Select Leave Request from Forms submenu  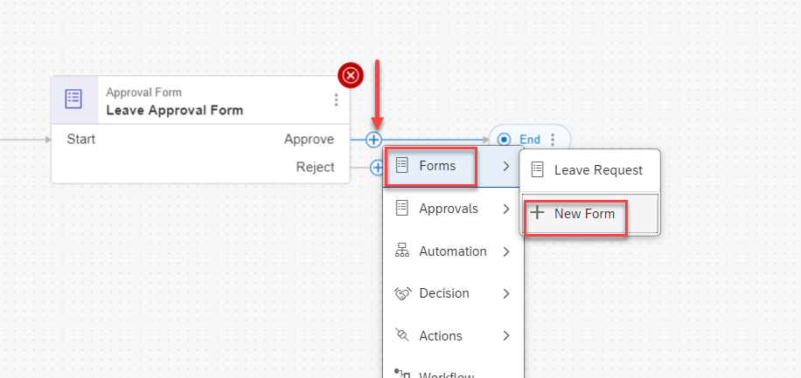point(598,170)
